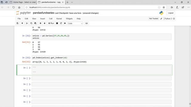Viewport: 191px width, 107px height.
Task: Open the Kernel menu
Action: click(59, 19)
